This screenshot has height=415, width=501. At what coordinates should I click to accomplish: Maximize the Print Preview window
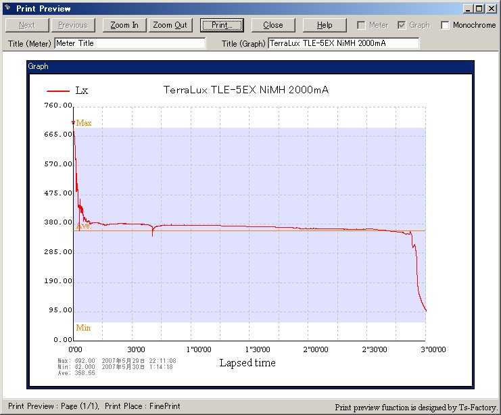[x=479, y=9]
